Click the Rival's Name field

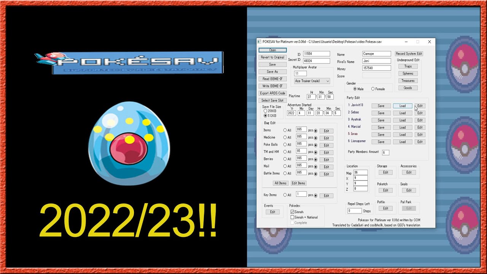point(377,61)
